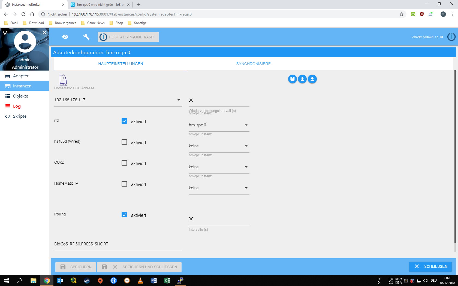The width and height of the screenshot is (458, 286).
Task: Open the Objekte sidebar menu
Action: (25, 96)
